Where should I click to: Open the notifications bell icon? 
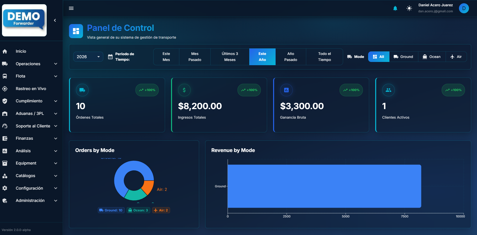point(395,8)
